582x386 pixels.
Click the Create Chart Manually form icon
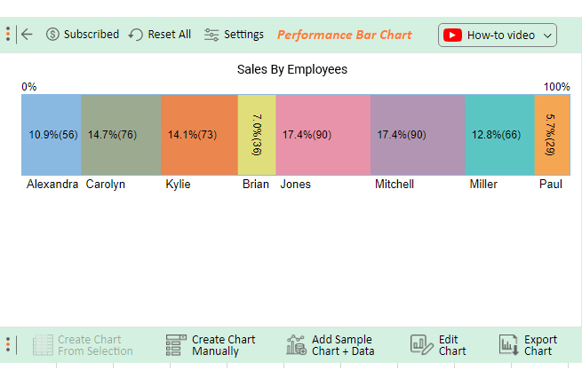tap(176, 345)
